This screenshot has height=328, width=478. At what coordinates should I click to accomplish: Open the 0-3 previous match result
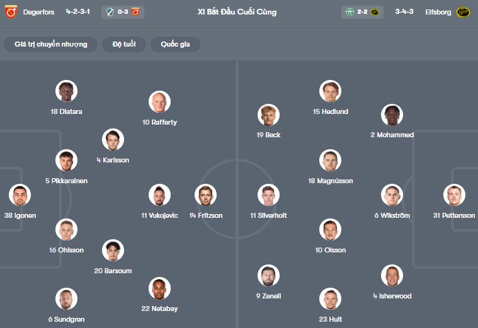click(x=123, y=11)
